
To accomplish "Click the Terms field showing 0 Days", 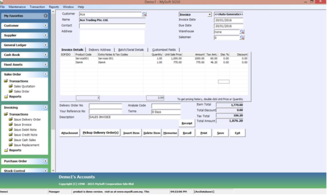I will coord(166,112).
